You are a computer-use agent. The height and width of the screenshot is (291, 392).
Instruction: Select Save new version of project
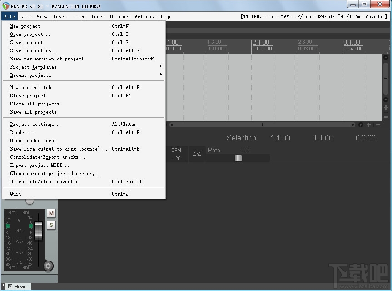(84, 59)
